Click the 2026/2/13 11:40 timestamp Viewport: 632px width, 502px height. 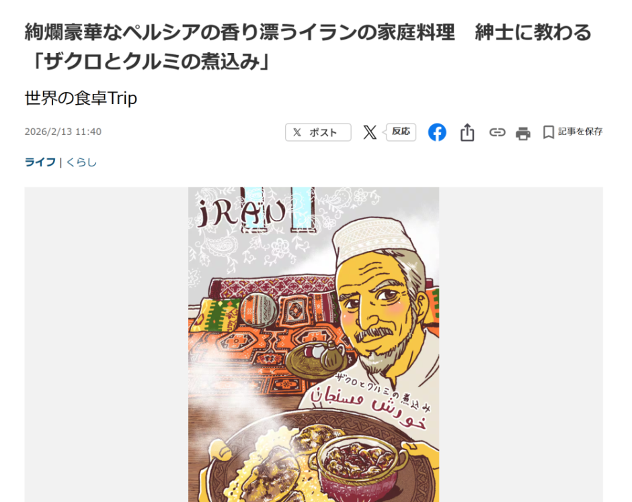pyautogui.click(x=63, y=132)
